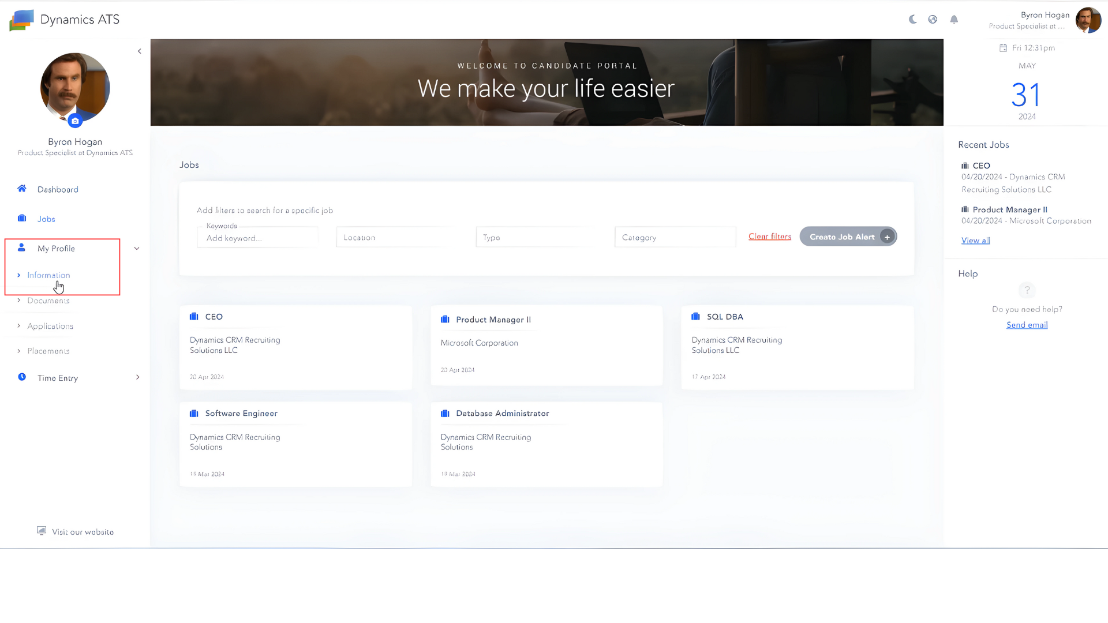The width and height of the screenshot is (1108, 623).
Task: Click the Help question mark icon
Action: point(1027,290)
